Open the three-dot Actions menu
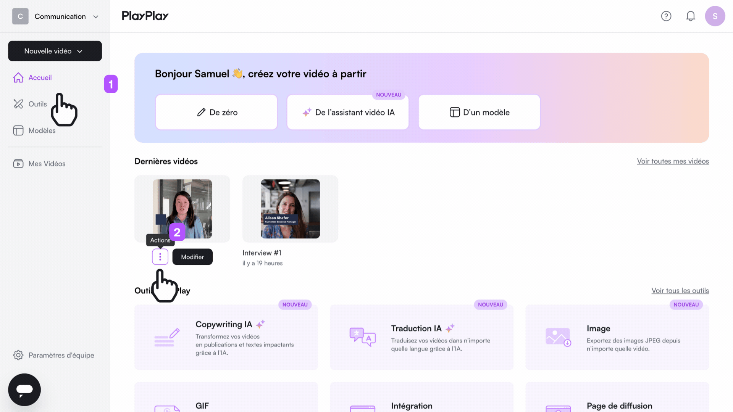 point(160,257)
